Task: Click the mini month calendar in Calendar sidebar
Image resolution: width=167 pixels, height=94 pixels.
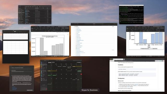Action: 44,88
